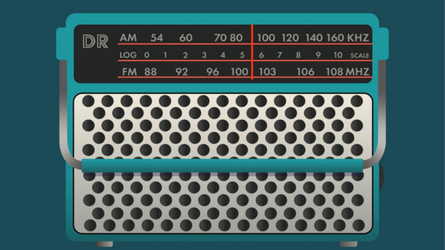
Task: Click the DR logo on the dial
Action: point(95,42)
